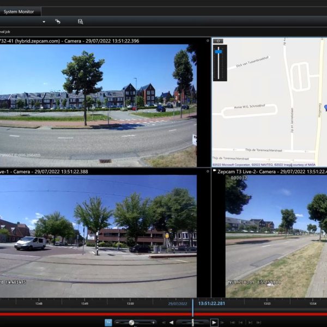
Task: Adjust the map zoom slider handle
Action: tap(219, 51)
